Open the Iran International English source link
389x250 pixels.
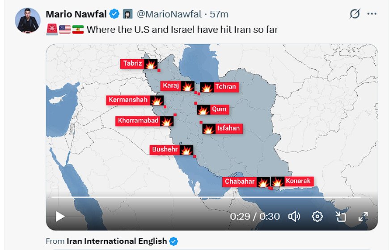coord(117,241)
